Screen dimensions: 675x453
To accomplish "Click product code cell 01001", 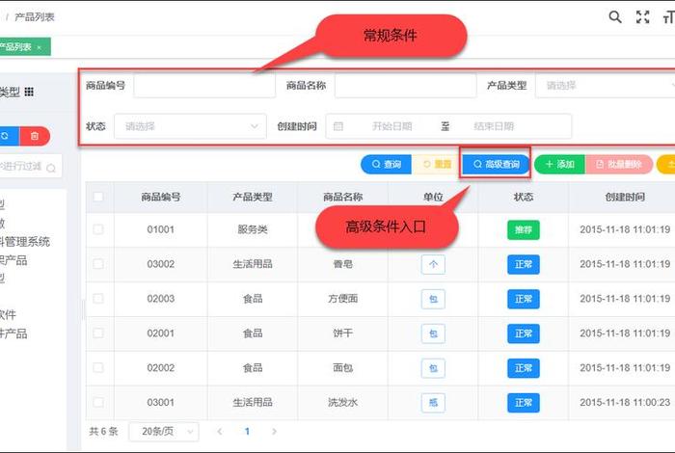I will pyautogui.click(x=161, y=229).
